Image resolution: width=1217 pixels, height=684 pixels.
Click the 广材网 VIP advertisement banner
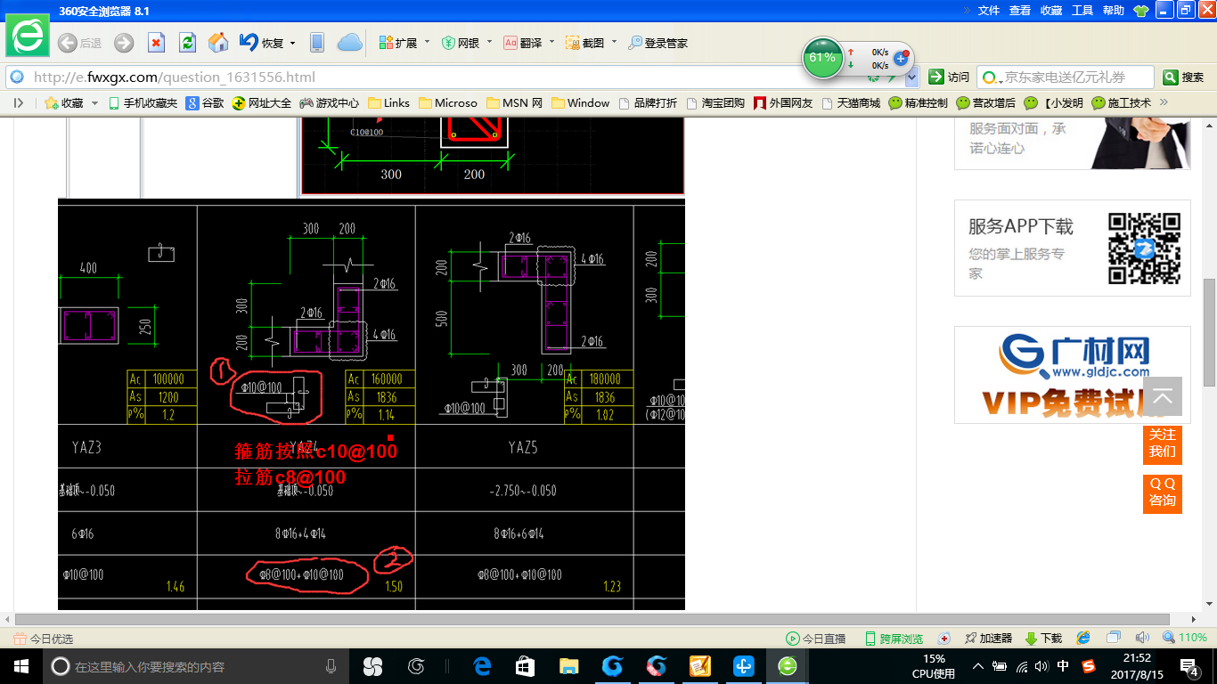pos(1073,375)
